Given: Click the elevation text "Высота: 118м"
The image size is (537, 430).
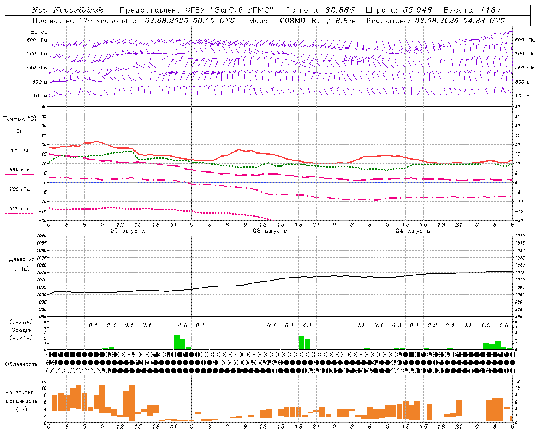Looking at the screenshot, I should pos(472,10).
